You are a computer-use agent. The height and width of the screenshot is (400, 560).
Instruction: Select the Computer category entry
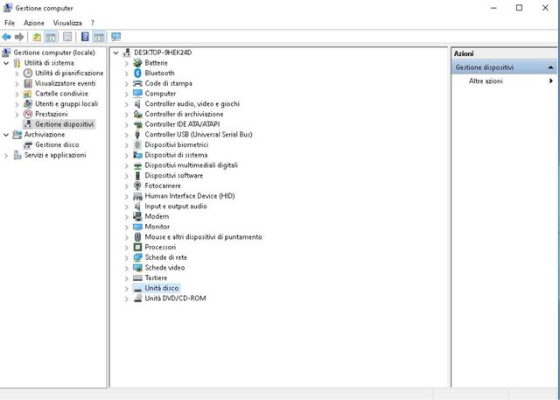160,94
